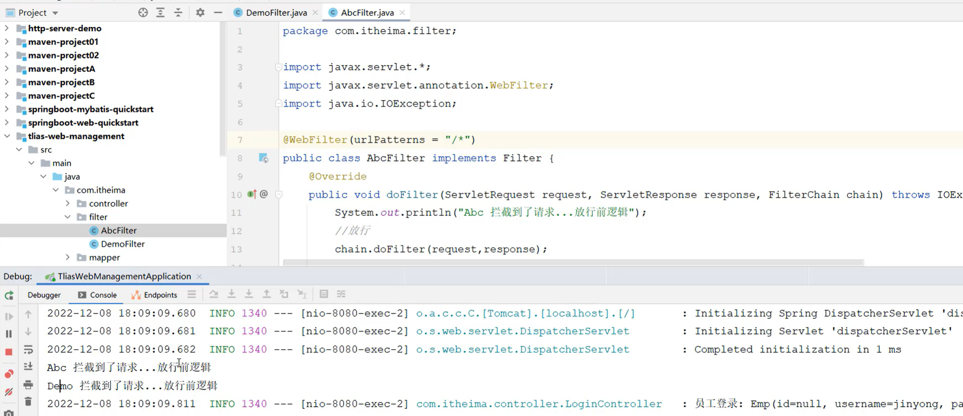Switch to the Debugger tab
Viewport: 963px width, 416px height.
click(x=44, y=295)
